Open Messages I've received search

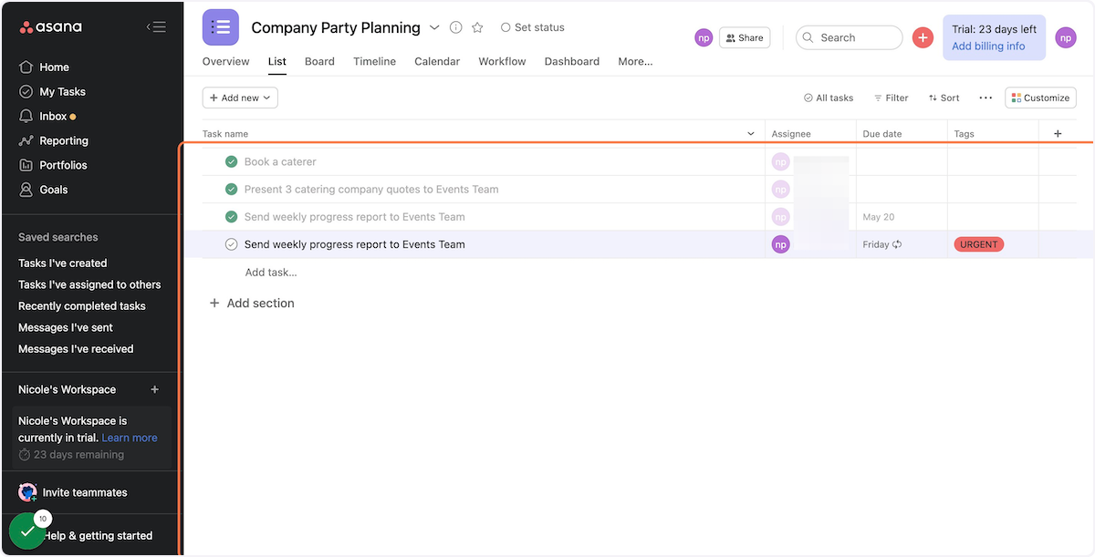tap(76, 349)
